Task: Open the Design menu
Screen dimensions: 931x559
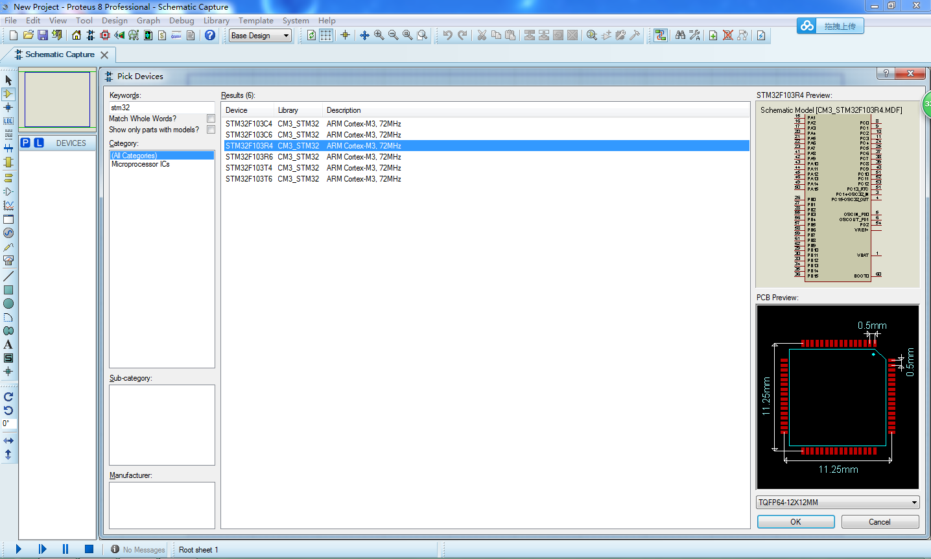Action: 115,21
